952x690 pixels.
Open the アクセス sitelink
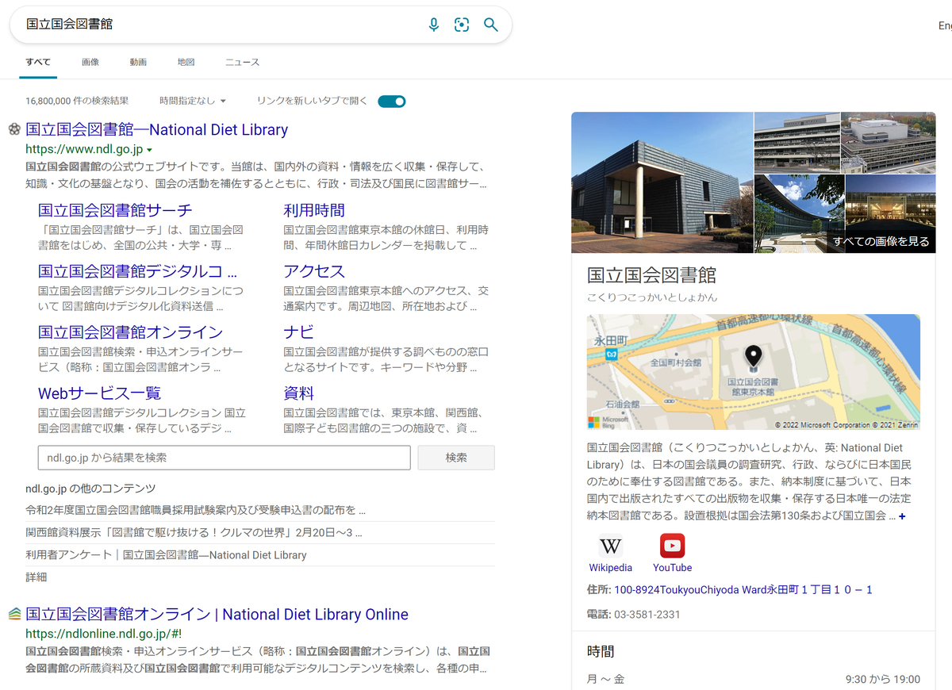[x=314, y=271]
